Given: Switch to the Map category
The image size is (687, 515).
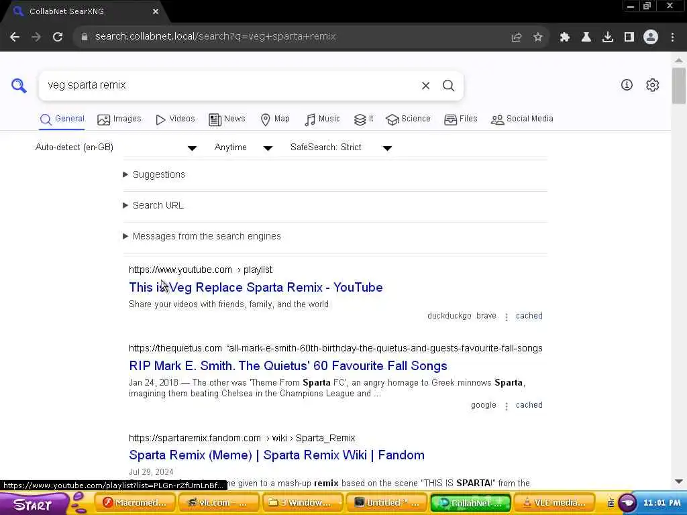Looking at the screenshot, I should (274, 119).
